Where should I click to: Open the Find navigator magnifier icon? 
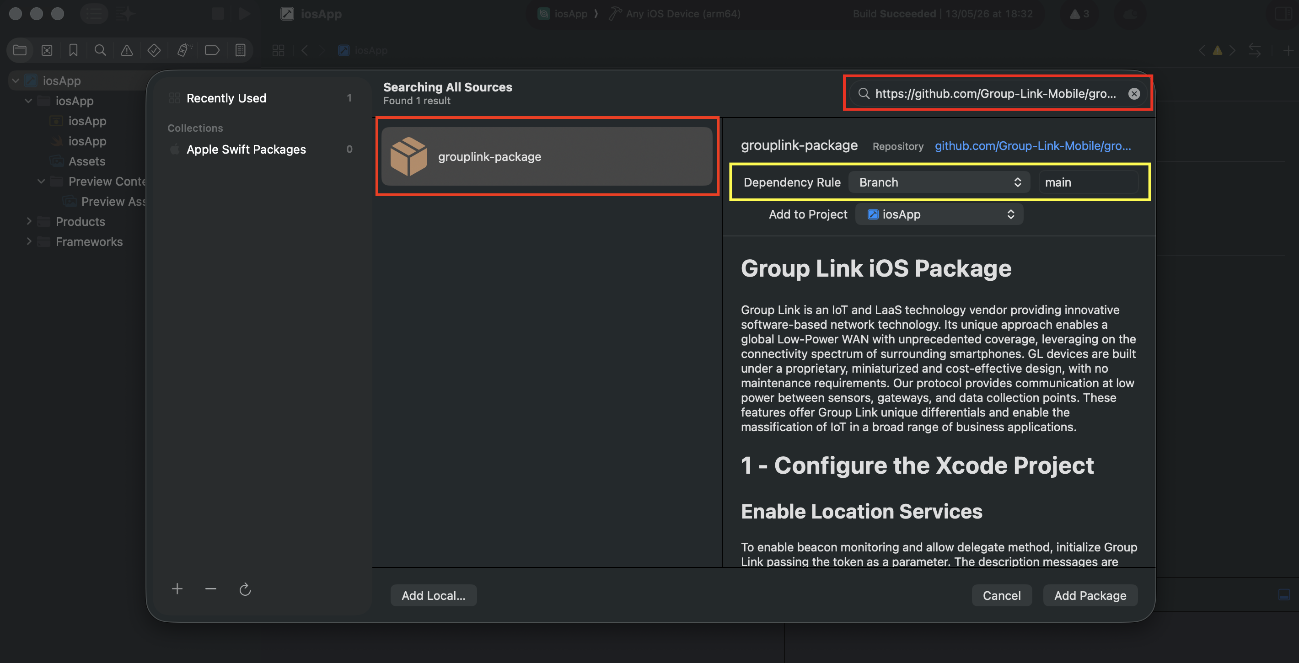click(100, 50)
